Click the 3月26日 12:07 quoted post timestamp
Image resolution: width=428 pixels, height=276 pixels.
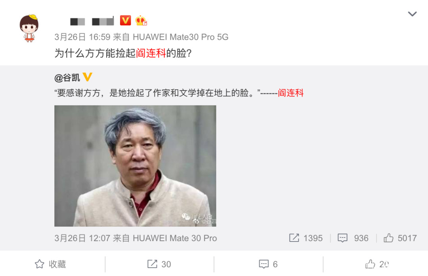pos(82,238)
